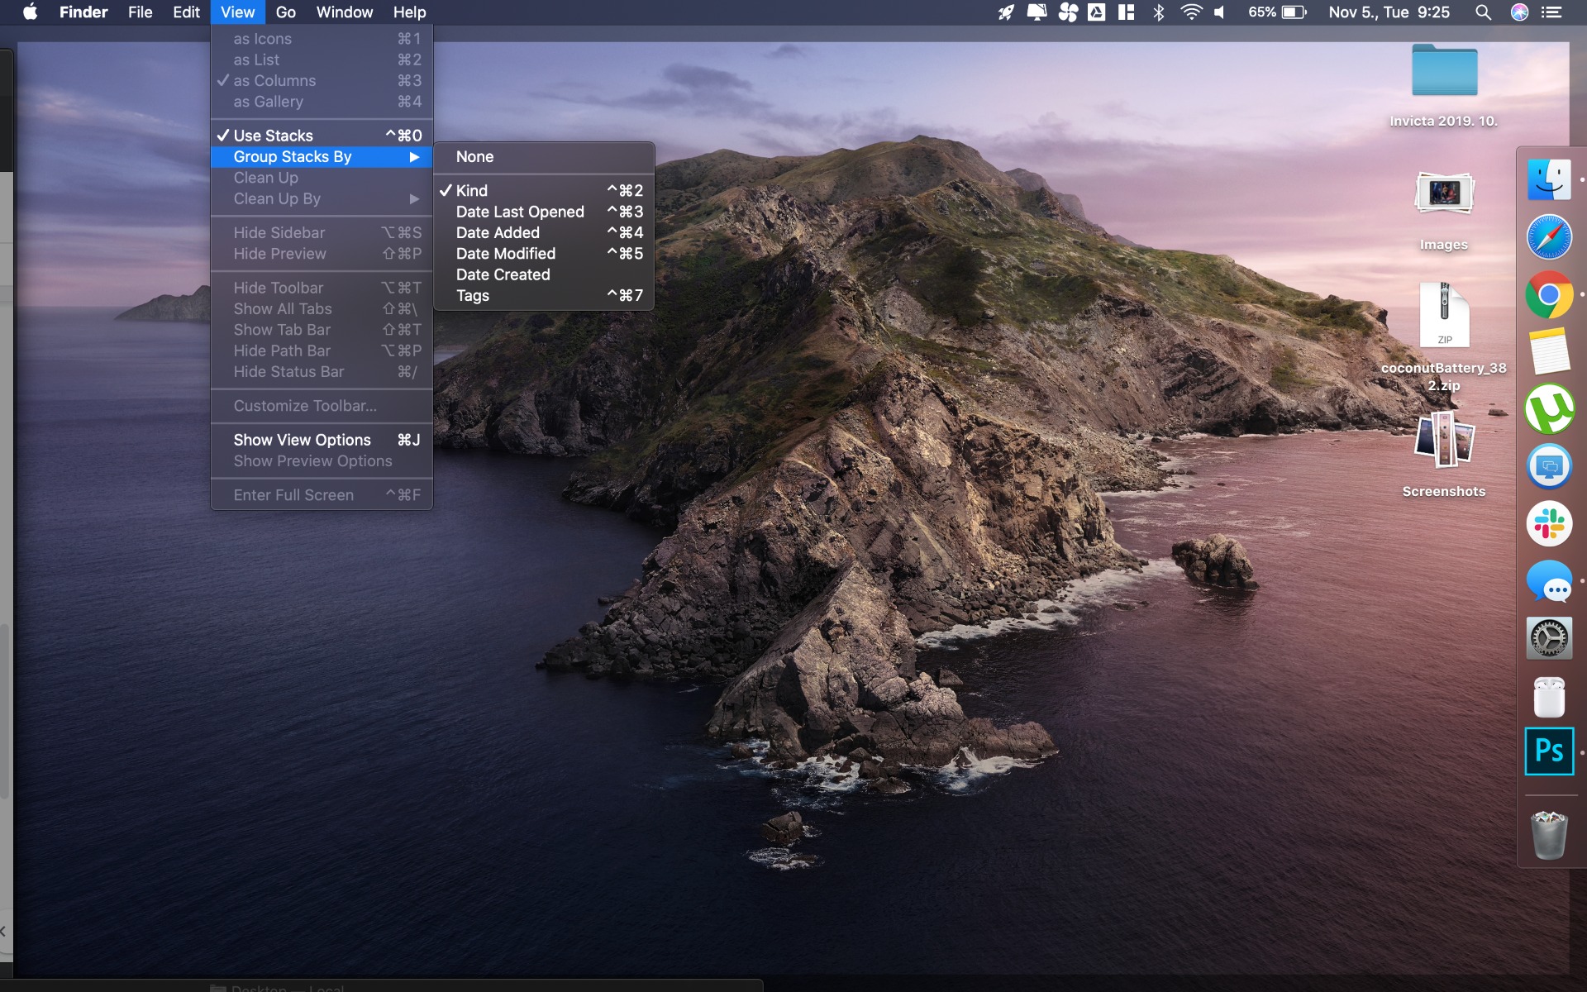
Task: Click the fan-shaped menu bar icon
Action: (x=1068, y=12)
